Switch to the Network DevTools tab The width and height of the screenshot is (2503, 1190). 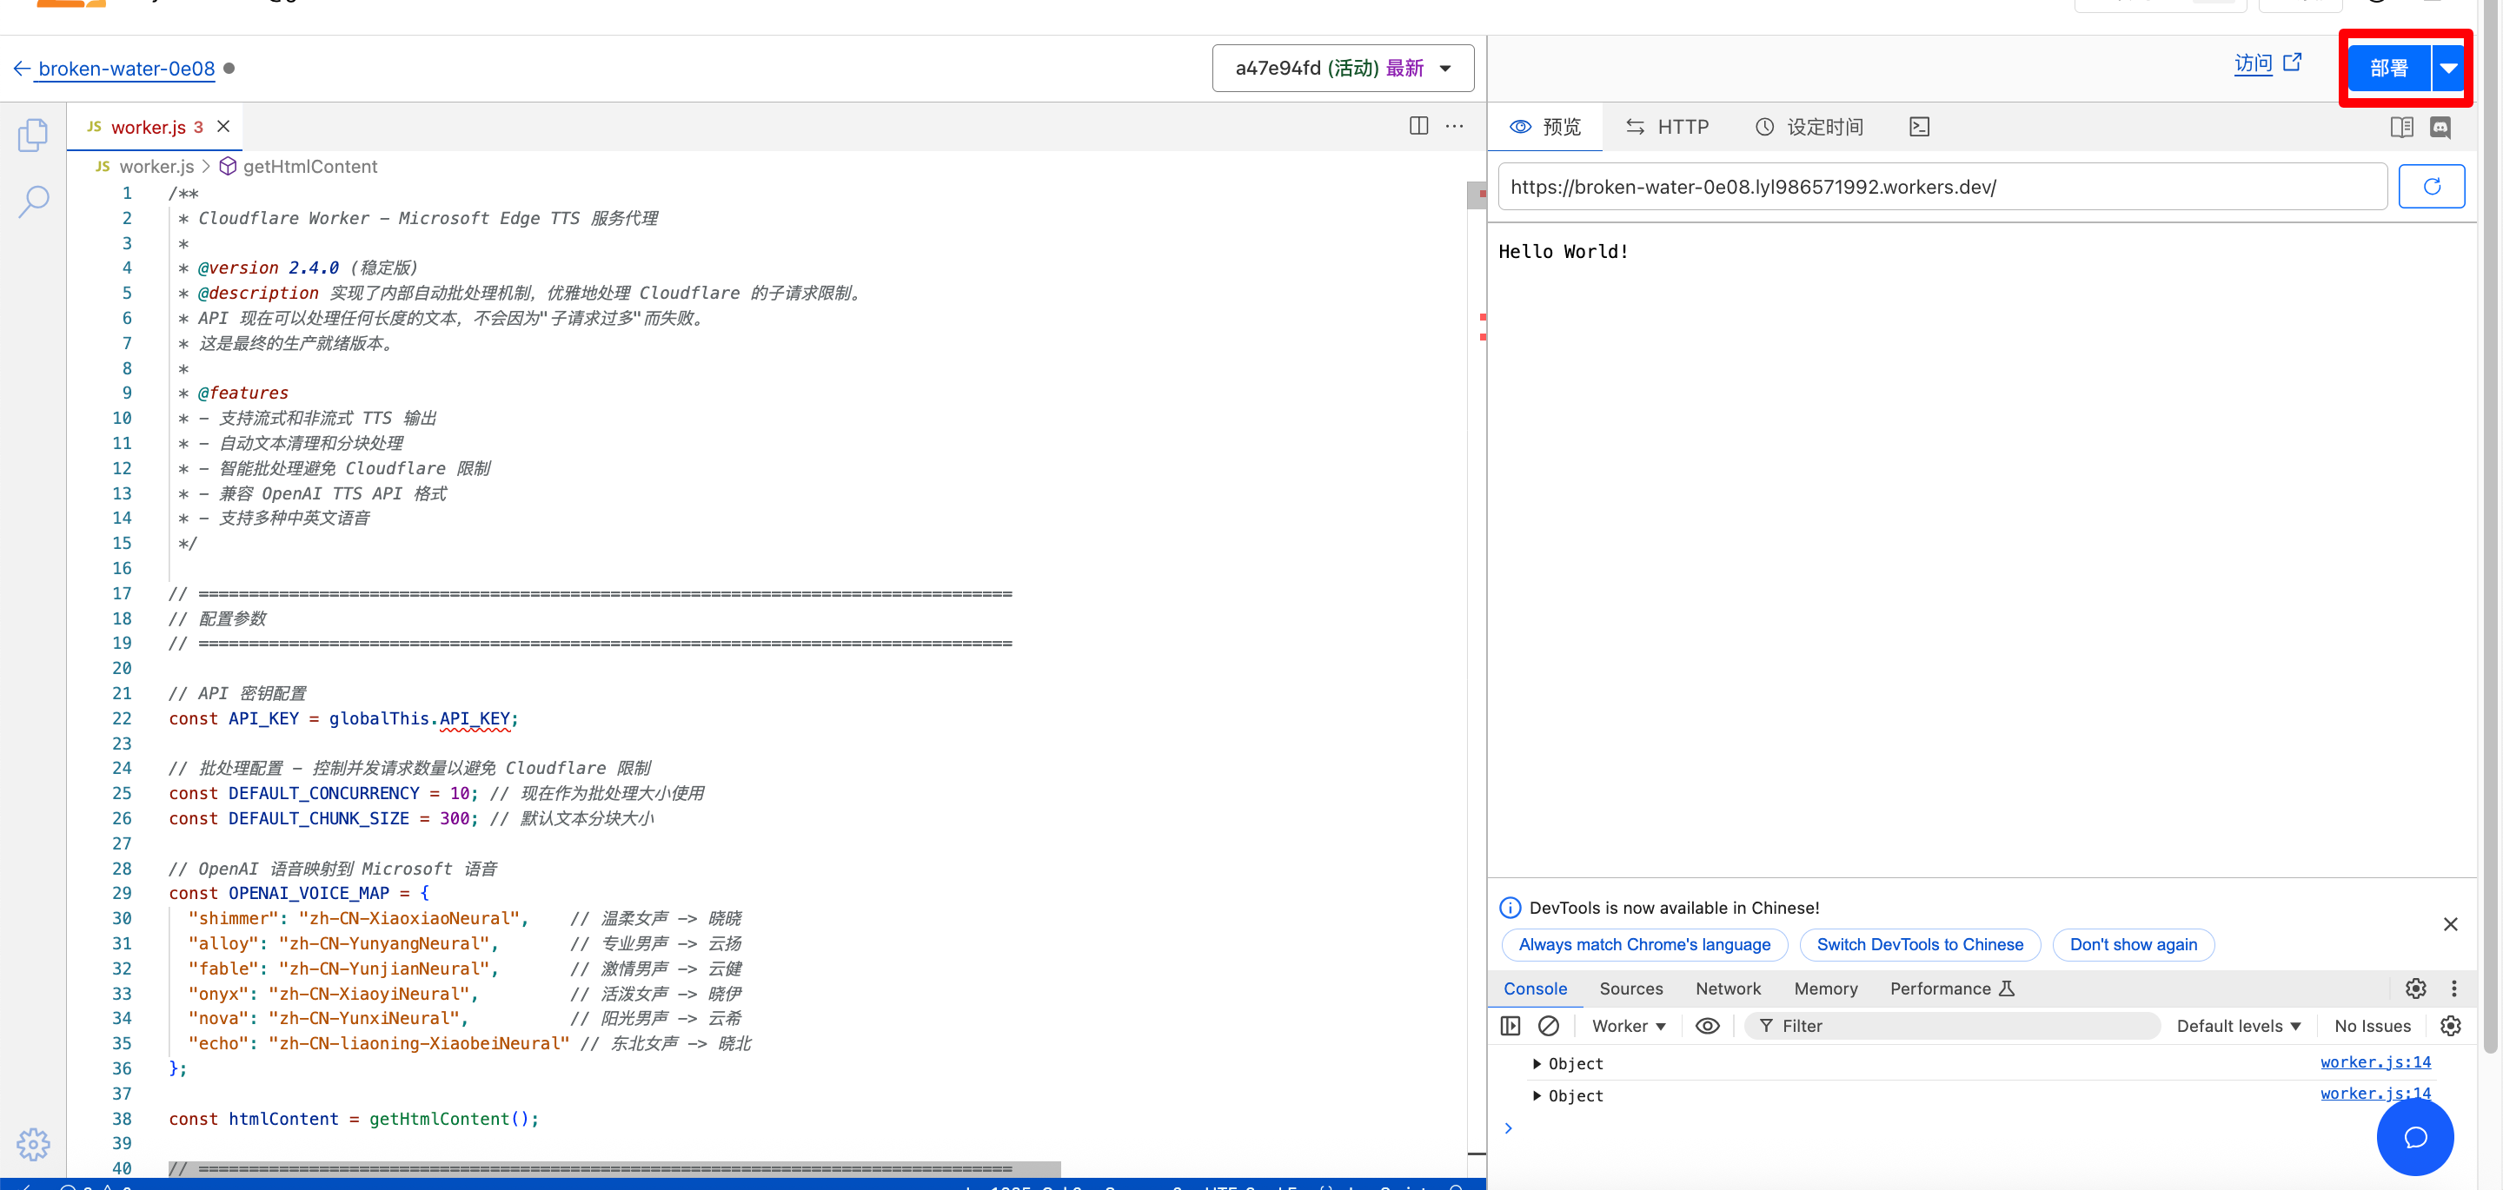click(x=1727, y=988)
